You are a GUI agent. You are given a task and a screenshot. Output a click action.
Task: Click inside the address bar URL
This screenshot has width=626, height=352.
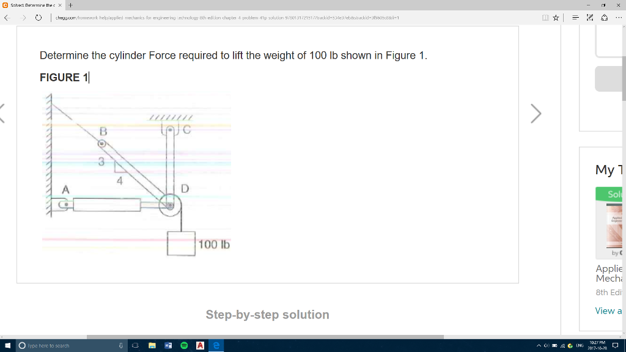[183, 18]
